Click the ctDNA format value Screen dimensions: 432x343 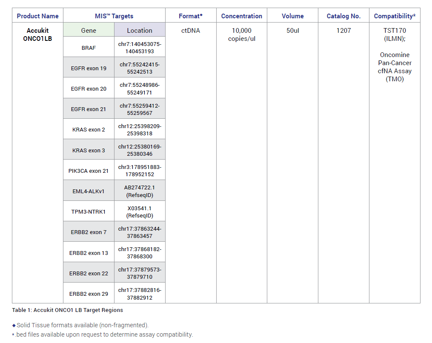191,31
